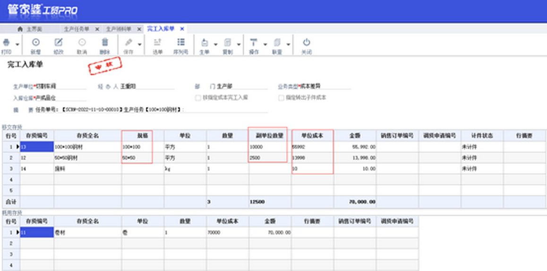
Task: Click the 单位成本 header in top table
Action: click(x=312, y=136)
